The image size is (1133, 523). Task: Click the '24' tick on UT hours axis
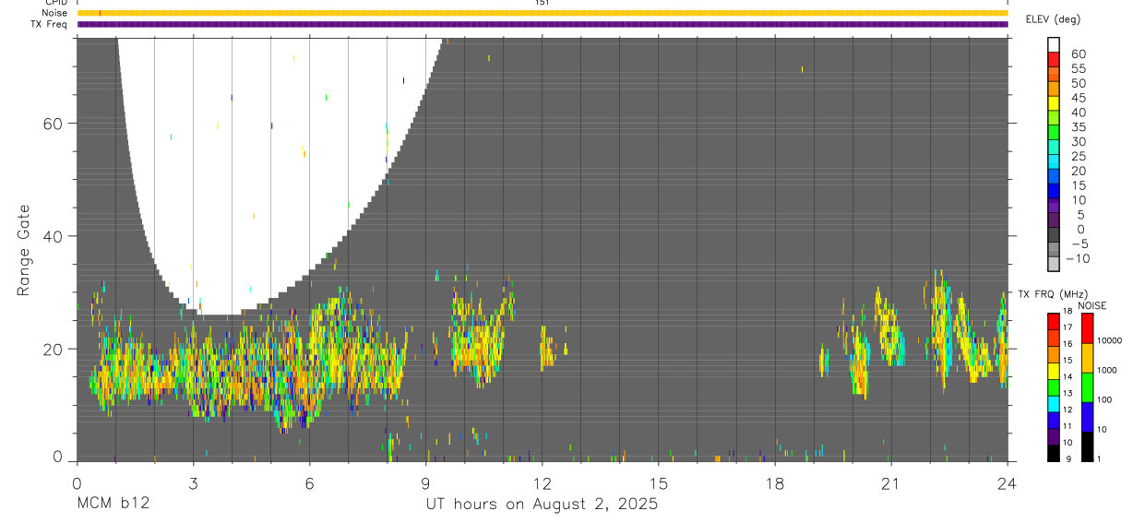(x=1007, y=482)
